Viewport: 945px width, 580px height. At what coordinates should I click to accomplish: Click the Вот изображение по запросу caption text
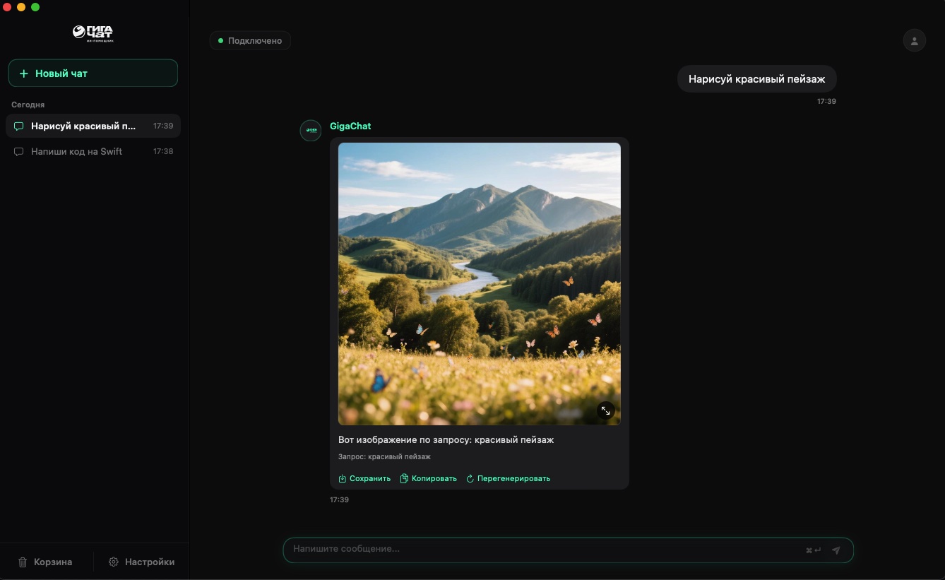(x=446, y=439)
